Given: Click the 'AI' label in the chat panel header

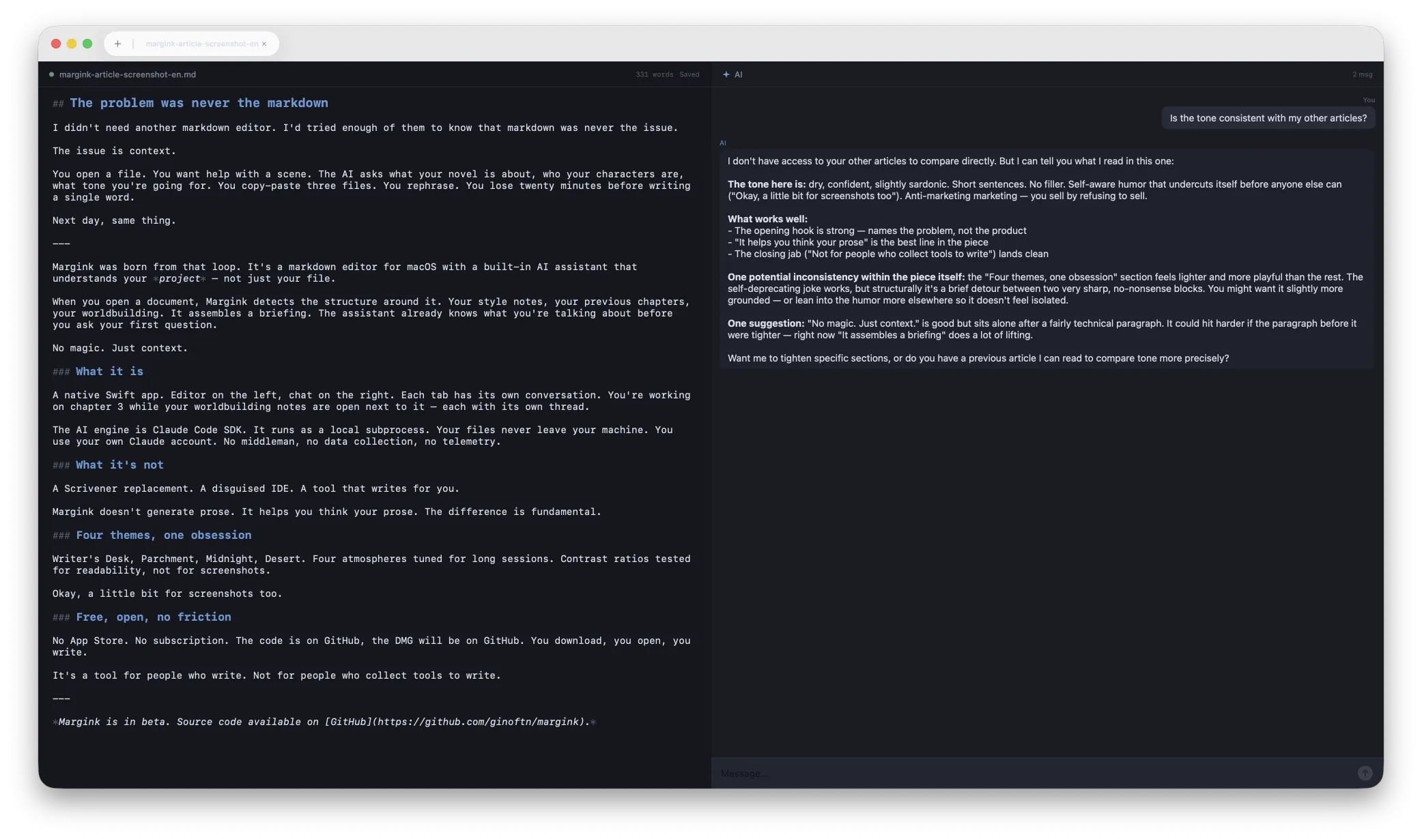Looking at the screenshot, I should point(738,74).
